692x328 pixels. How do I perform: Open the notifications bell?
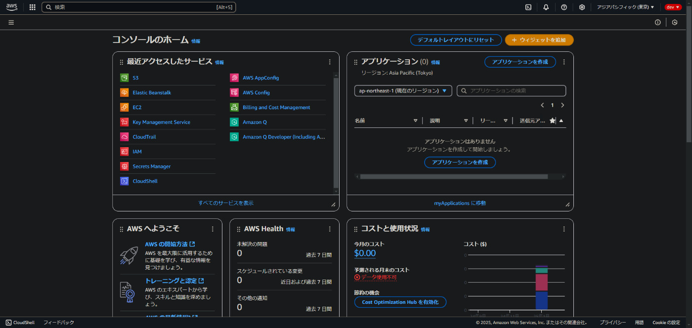(x=546, y=7)
